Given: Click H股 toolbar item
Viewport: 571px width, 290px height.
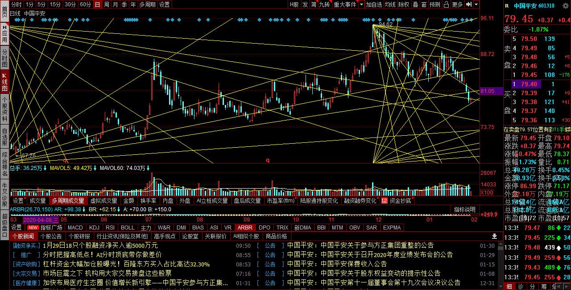Looking at the screenshot, I should [294, 4].
